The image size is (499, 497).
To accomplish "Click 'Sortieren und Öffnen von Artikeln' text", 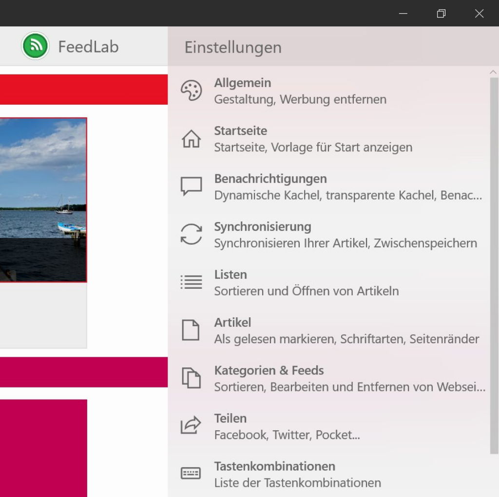I will (307, 291).
